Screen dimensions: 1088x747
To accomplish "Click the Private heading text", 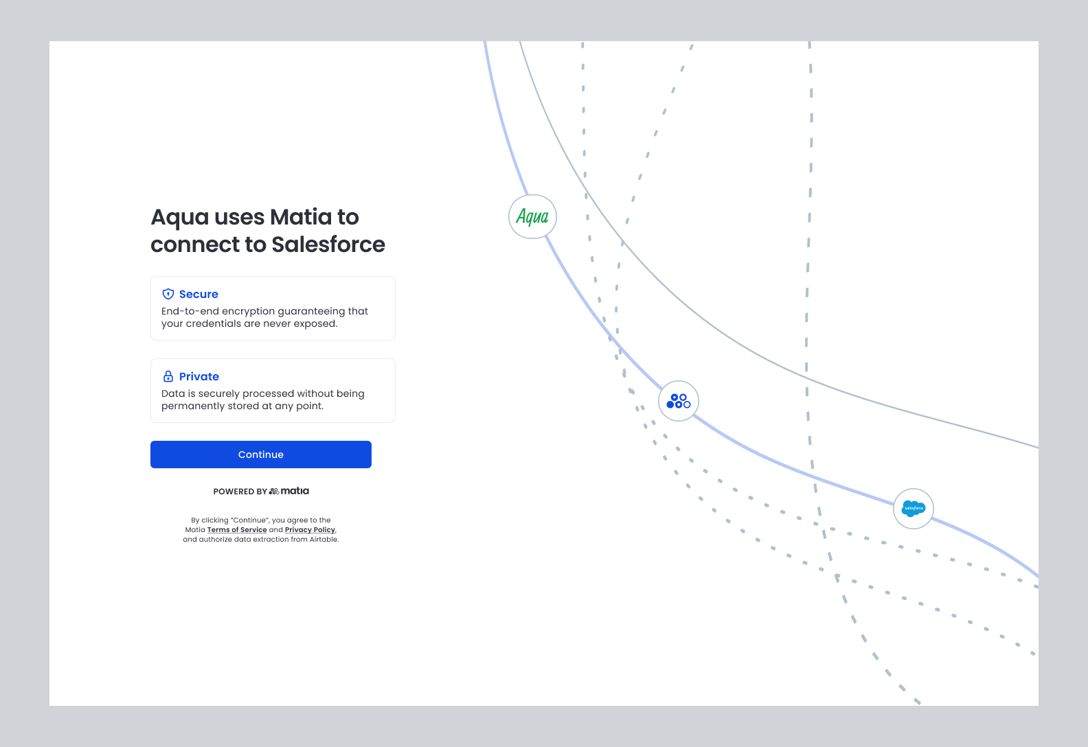I will (x=199, y=376).
